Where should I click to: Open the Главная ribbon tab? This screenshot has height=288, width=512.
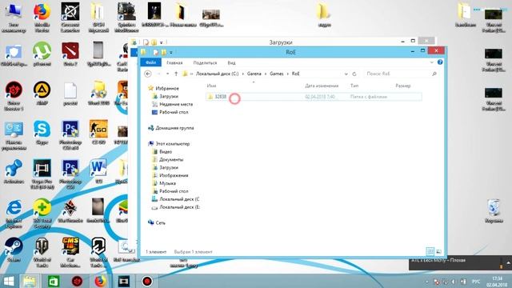point(174,62)
